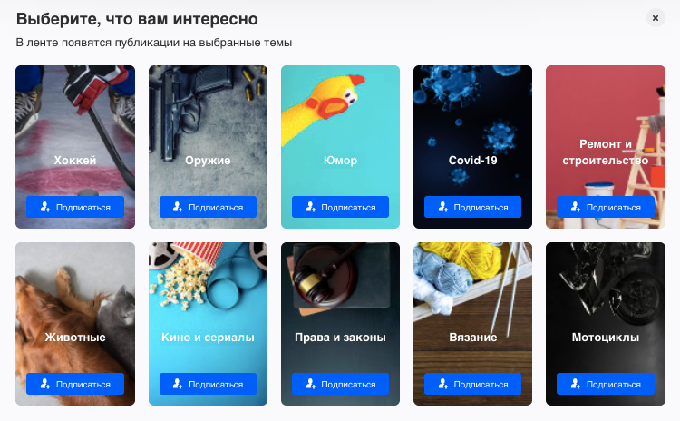Subscribe to Кино и сериалы topic
The width and height of the screenshot is (680, 421).
(208, 384)
